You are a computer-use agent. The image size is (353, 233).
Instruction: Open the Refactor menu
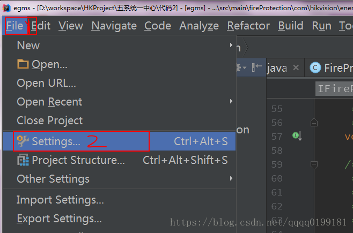[248, 26]
